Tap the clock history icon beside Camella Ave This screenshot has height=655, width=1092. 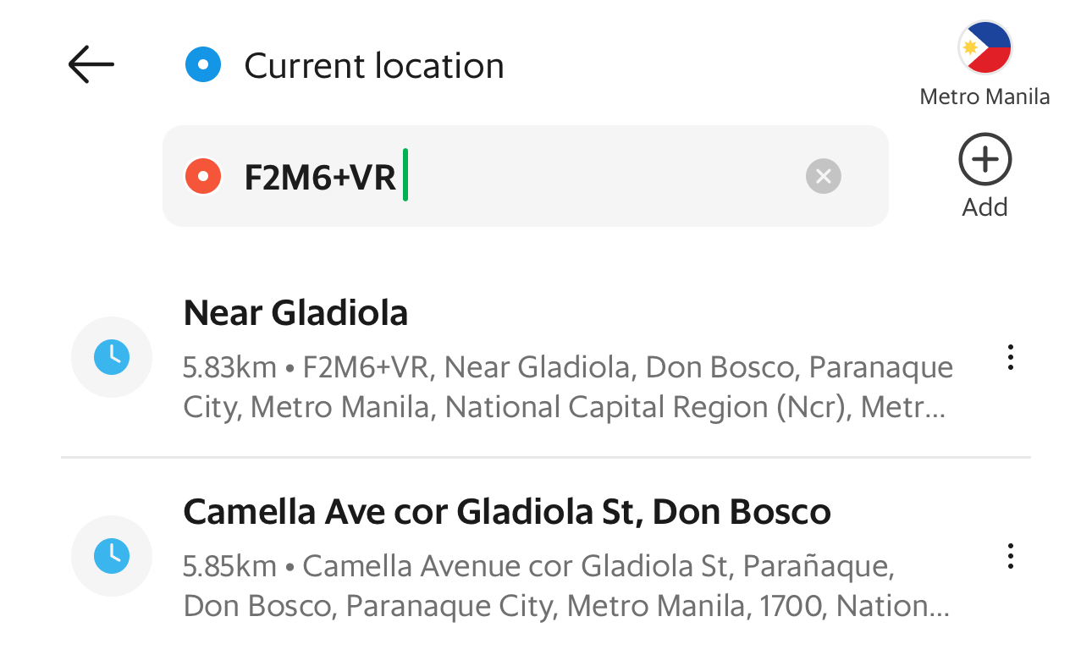pyautogui.click(x=112, y=556)
